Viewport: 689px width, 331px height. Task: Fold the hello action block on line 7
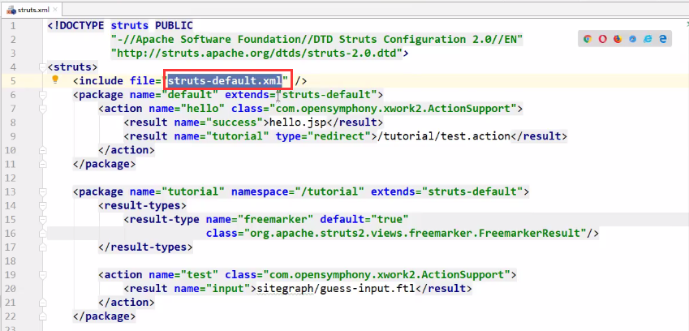click(44, 108)
